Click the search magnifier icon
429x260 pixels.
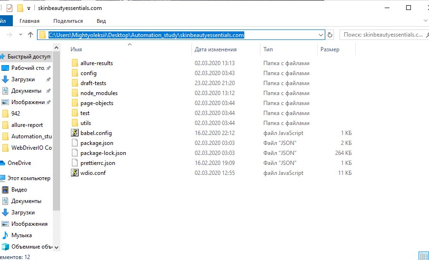pos(427,35)
